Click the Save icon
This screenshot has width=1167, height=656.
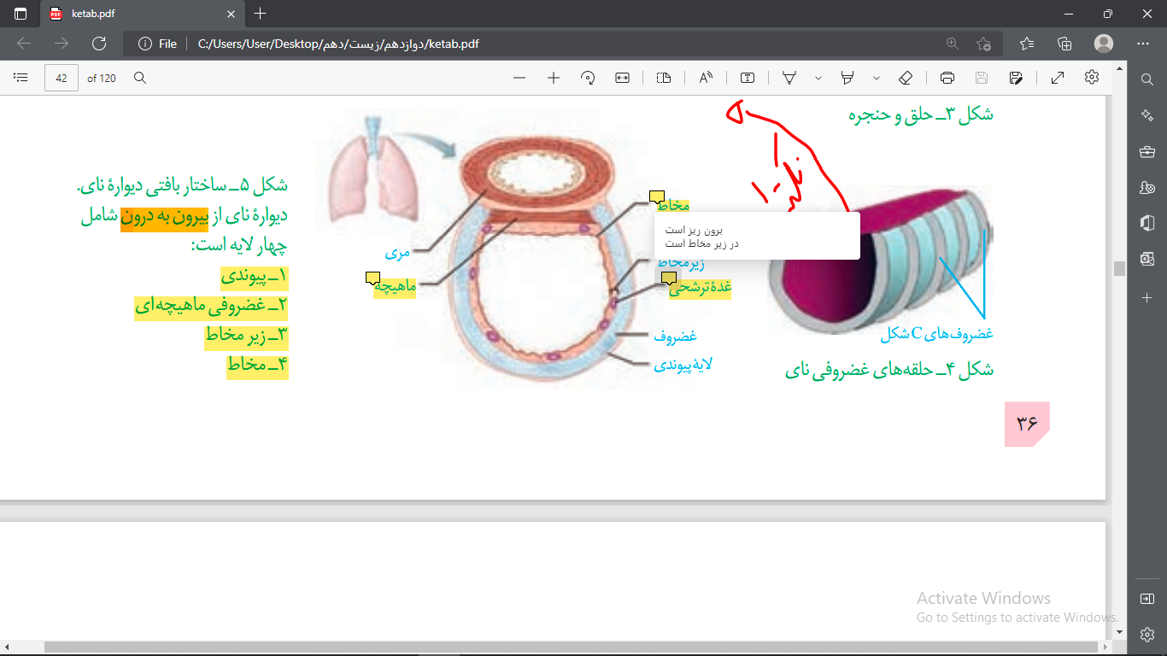(982, 78)
